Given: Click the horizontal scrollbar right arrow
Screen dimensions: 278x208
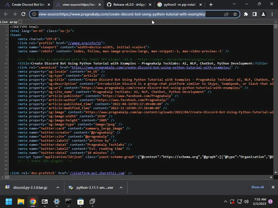Looking at the screenshot, I should 271,177.
